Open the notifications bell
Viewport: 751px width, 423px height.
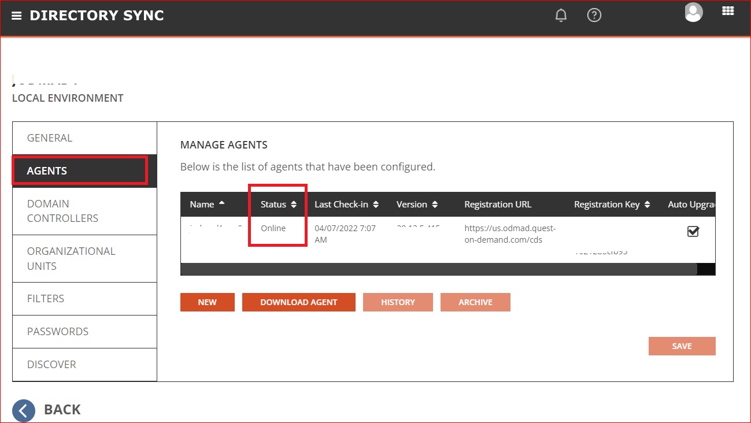(561, 16)
